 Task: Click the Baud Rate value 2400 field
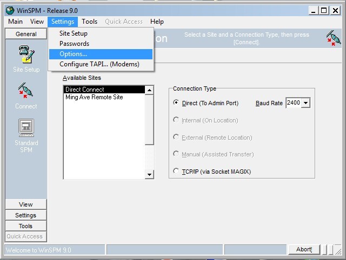click(x=294, y=103)
